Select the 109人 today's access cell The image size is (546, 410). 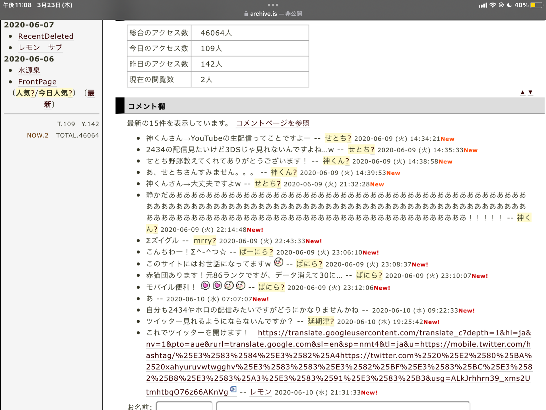coord(250,48)
